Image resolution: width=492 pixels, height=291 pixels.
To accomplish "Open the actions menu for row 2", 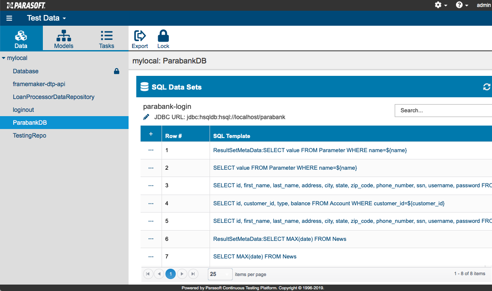I will click(x=151, y=168).
